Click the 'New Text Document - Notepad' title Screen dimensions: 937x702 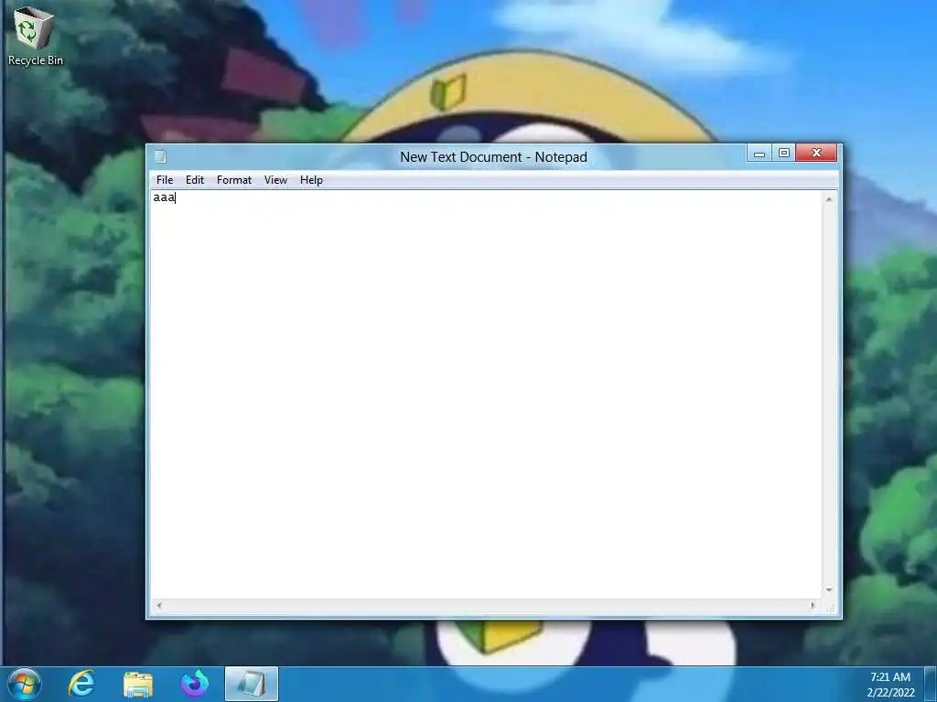pos(493,157)
